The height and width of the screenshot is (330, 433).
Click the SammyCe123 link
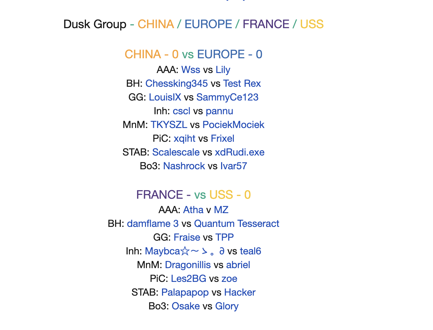pos(227,97)
